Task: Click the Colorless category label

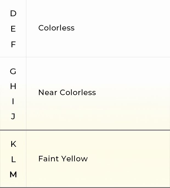Action: pos(56,28)
